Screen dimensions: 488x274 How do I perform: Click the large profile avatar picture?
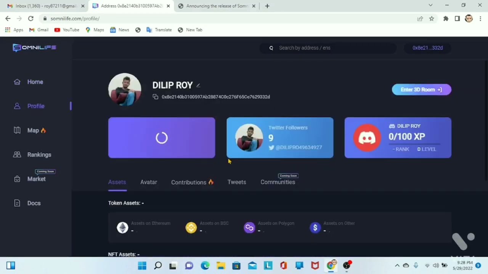[125, 89]
